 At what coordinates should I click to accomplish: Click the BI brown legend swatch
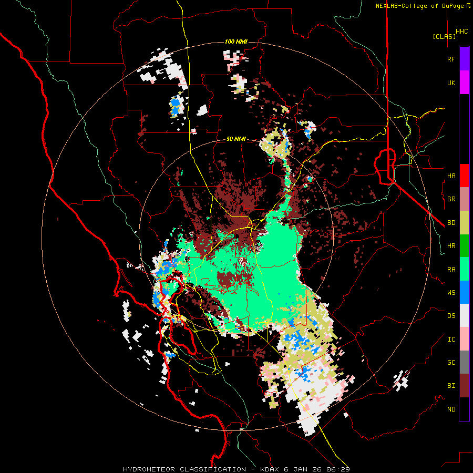tap(464, 386)
